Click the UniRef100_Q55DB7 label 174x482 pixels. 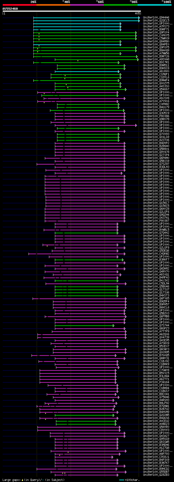click(156, 472)
